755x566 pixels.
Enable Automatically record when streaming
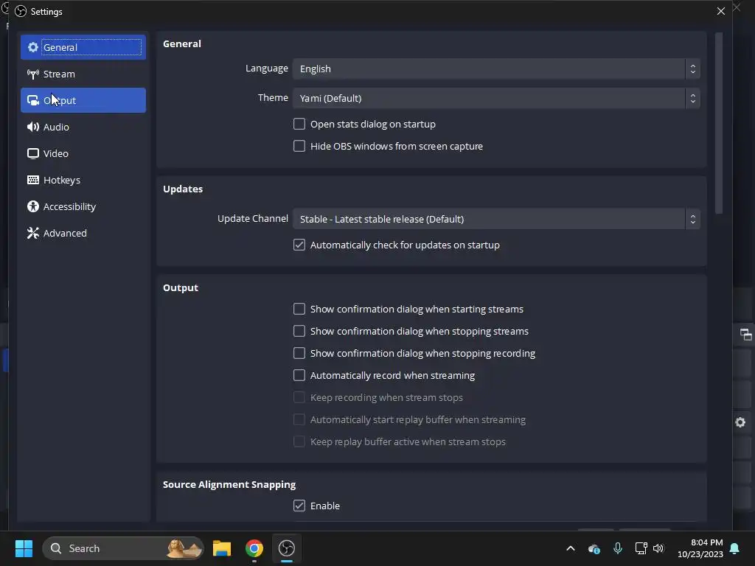299,375
